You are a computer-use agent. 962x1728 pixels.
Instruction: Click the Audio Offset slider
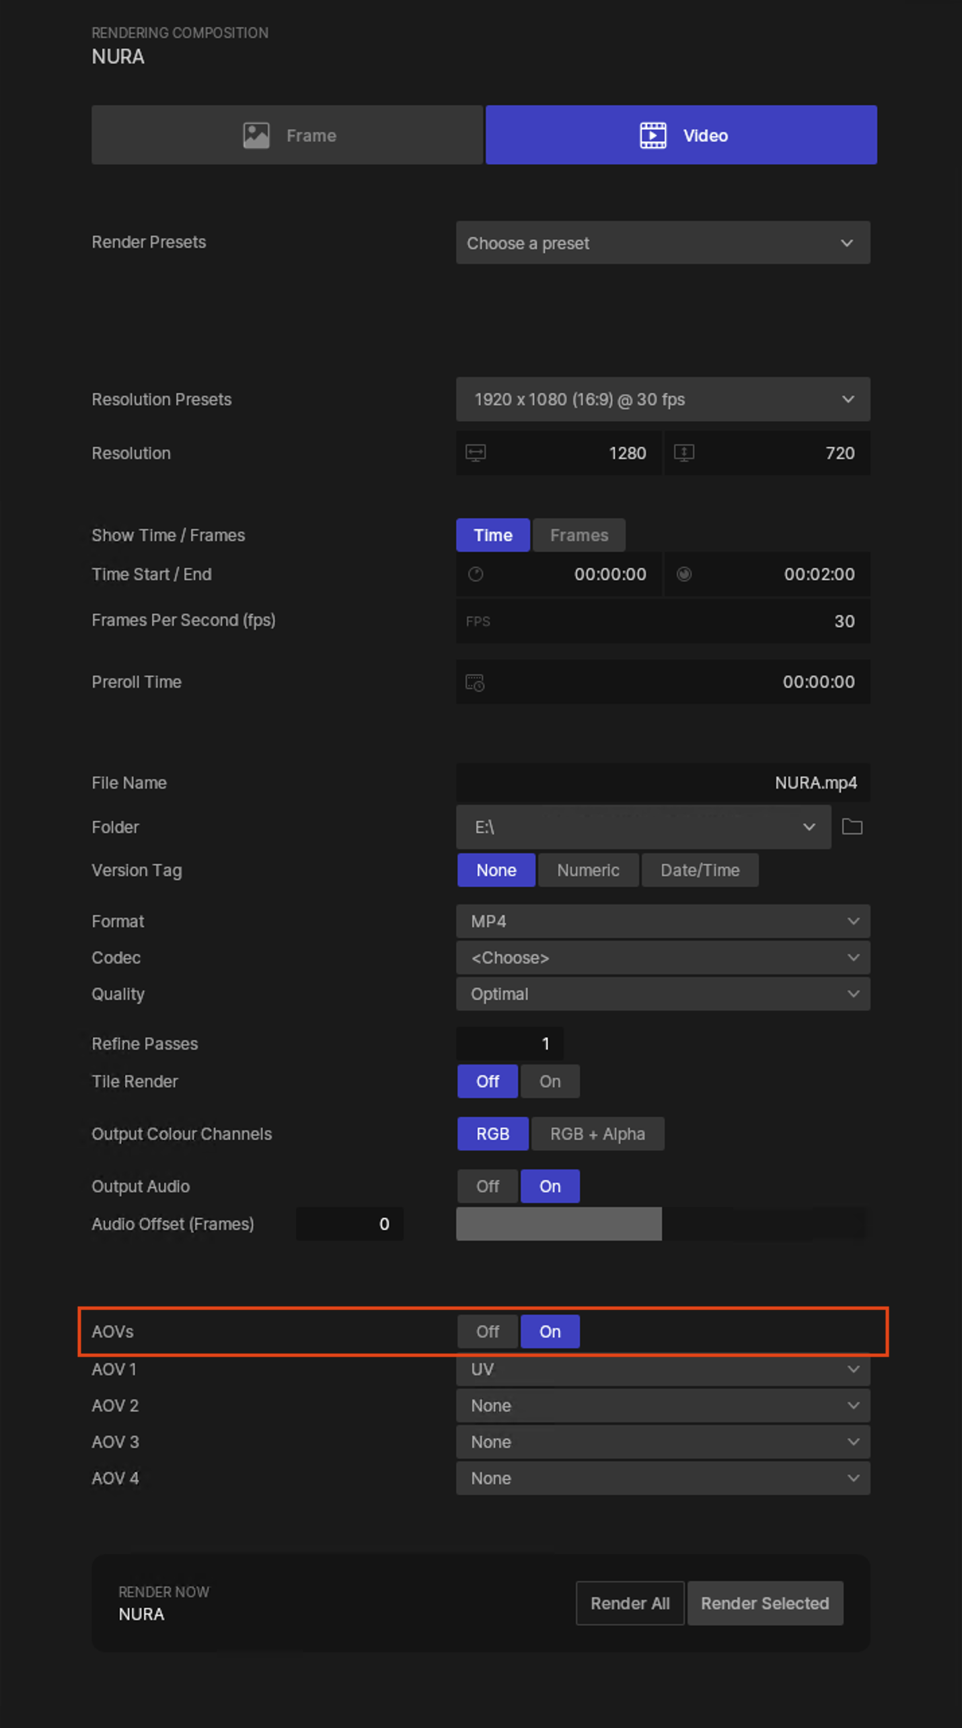663,1224
